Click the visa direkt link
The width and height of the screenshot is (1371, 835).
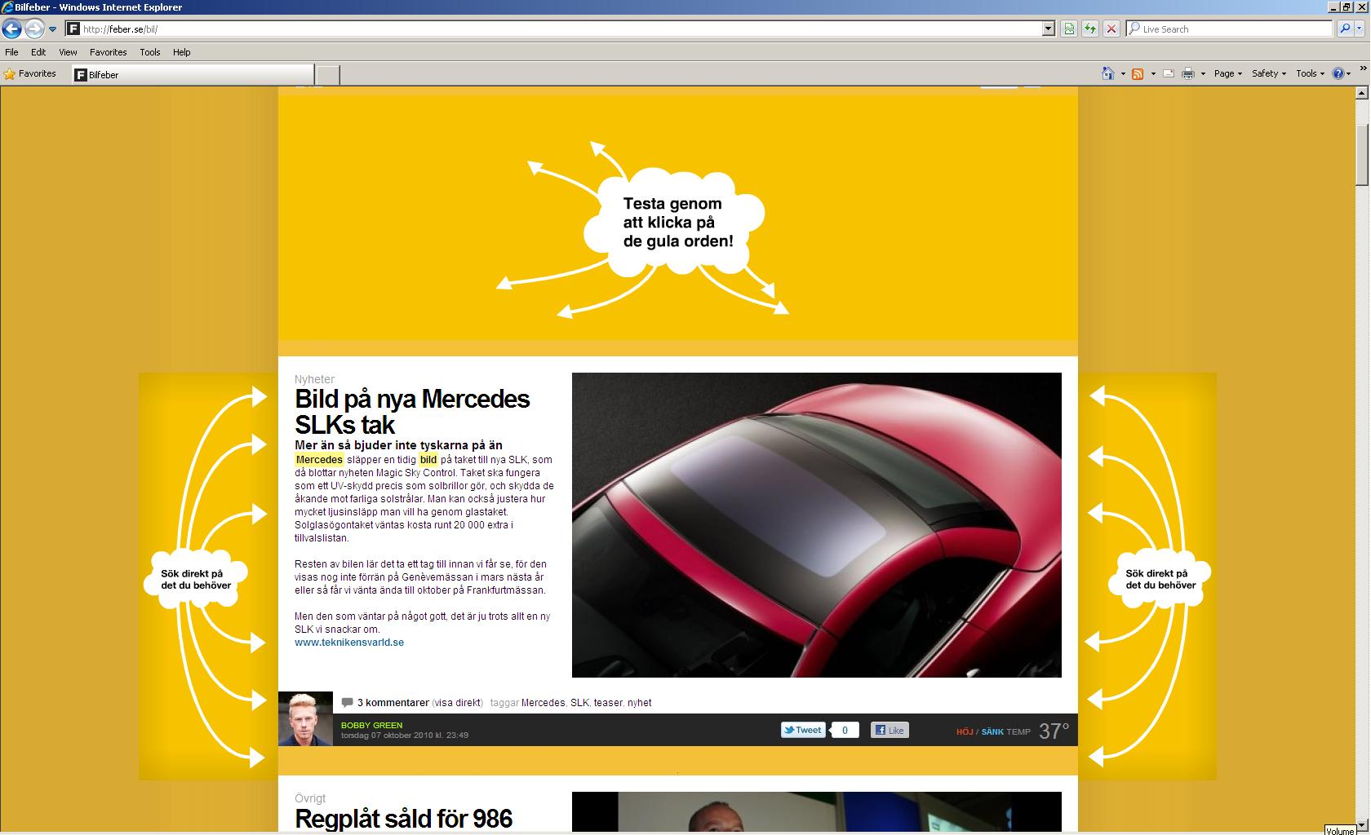(x=458, y=703)
